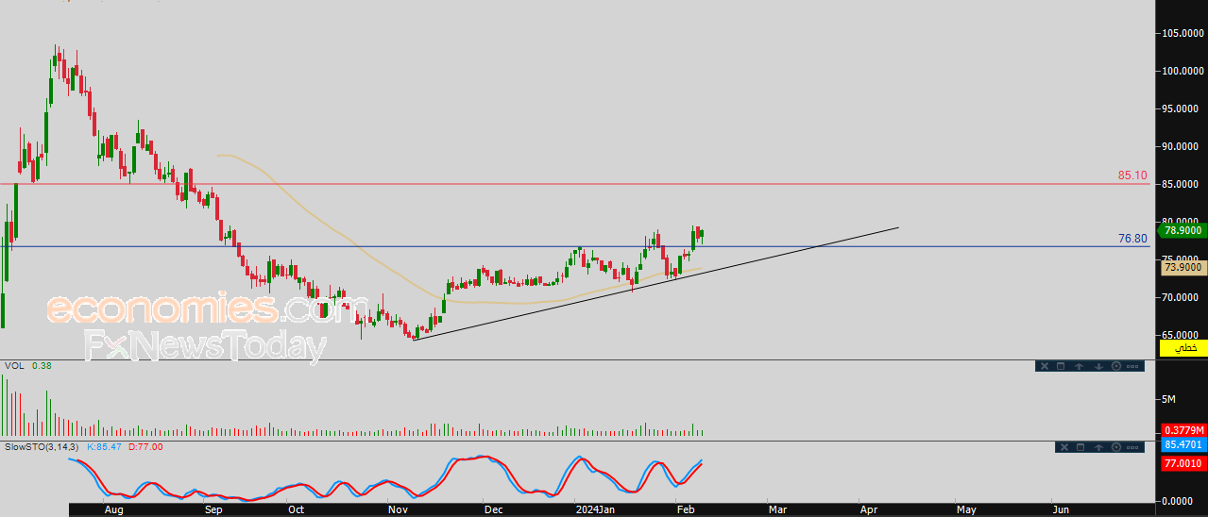
Task: Click the SlowSTO(3,14,3) indicator label
Action: click(x=42, y=447)
